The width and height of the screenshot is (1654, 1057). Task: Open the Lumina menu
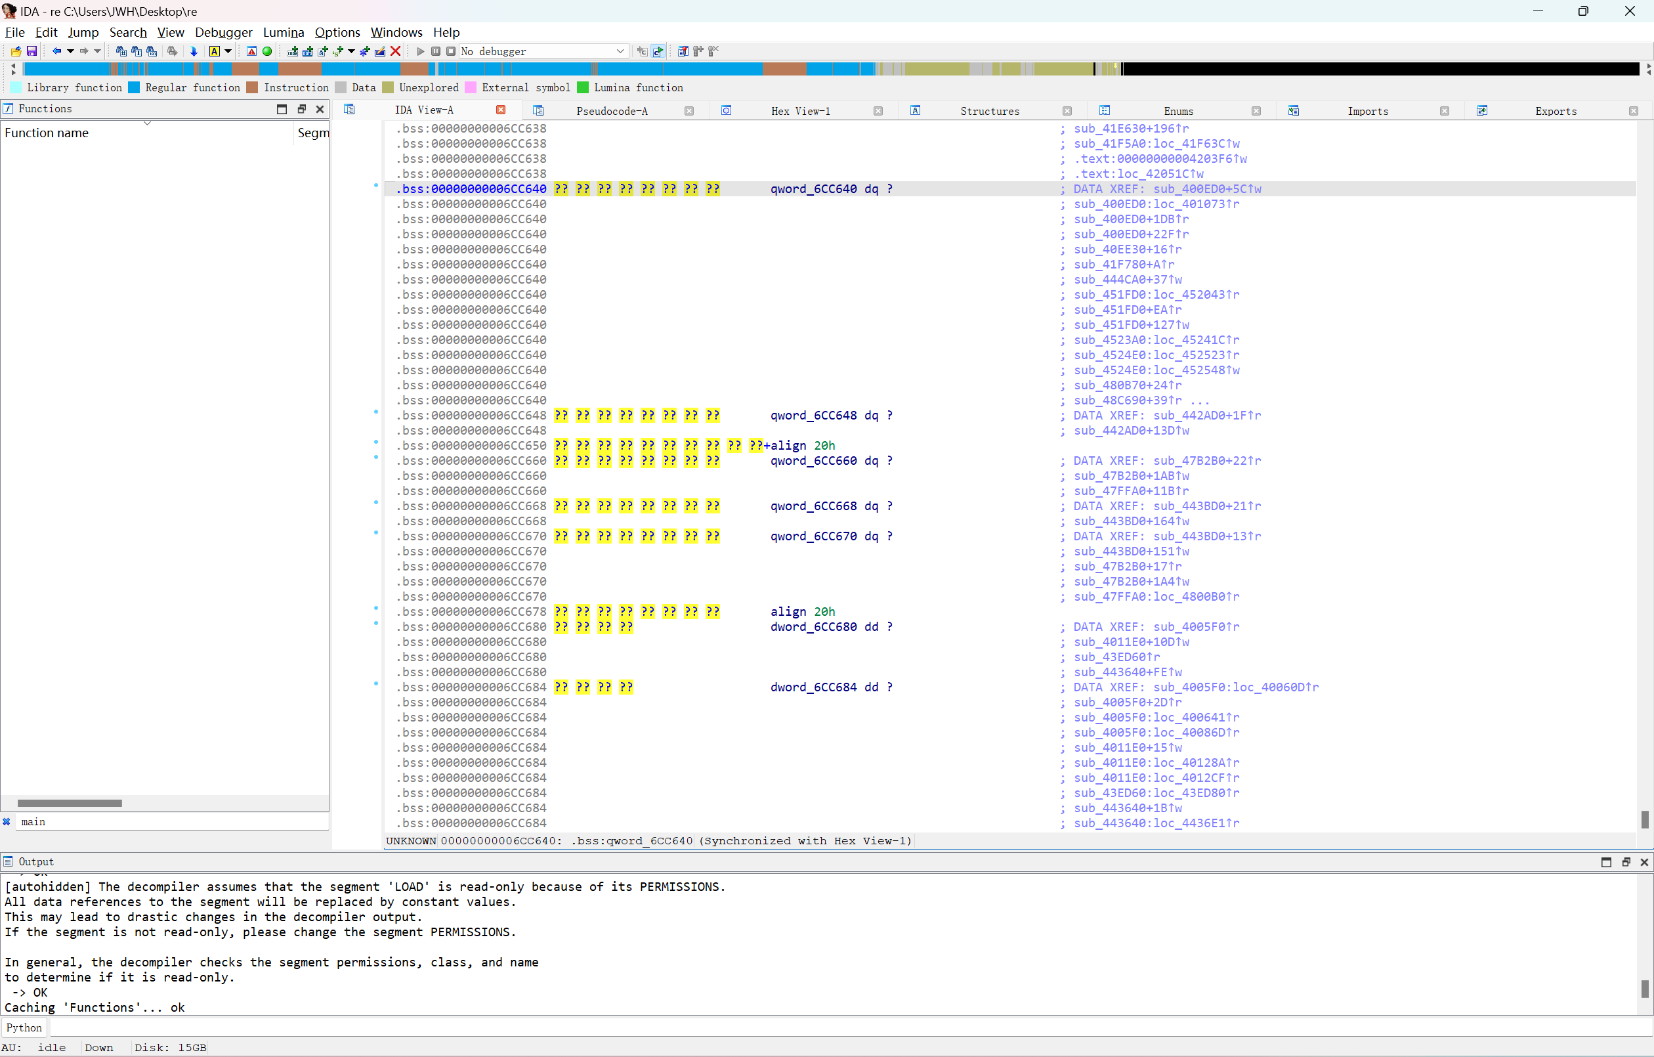point(283,32)
